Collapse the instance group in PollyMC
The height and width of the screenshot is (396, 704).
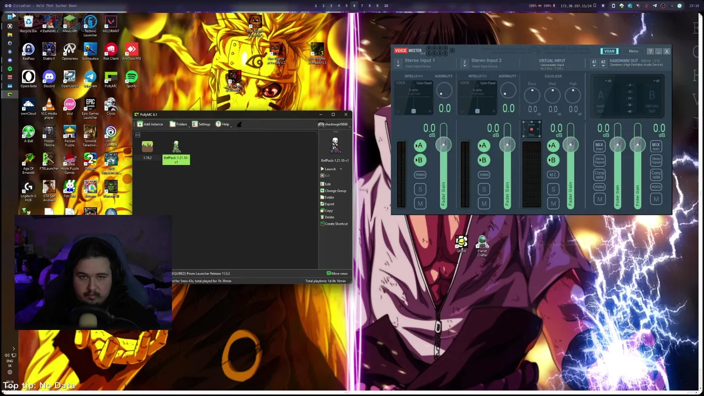tap(138, 135)
